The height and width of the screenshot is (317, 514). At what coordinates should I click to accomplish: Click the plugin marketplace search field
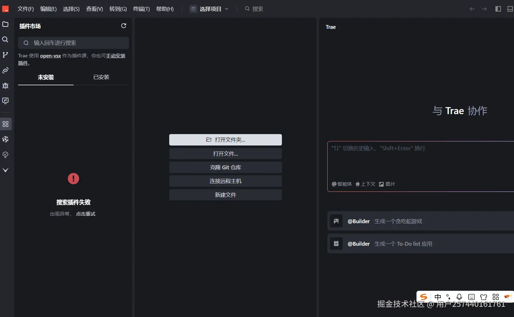coord(73,42)
